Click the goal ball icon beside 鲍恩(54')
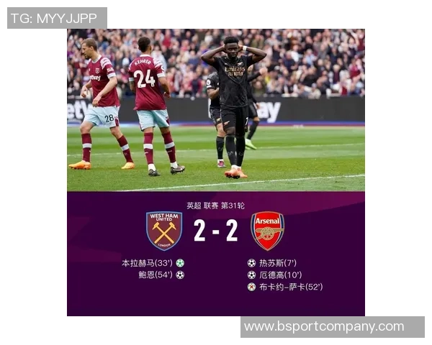 pyautogui.click(x=180, y=275)
